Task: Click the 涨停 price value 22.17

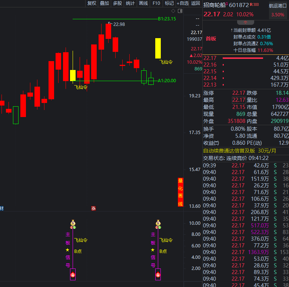Action: pos(239,93)
